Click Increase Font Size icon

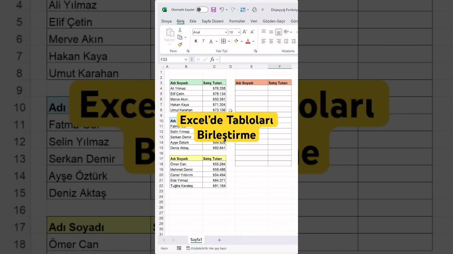(x=245, y=32)
